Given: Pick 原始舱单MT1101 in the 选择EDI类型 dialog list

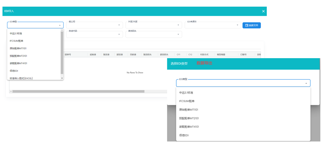Looking at the screenshot, I should click(x=189, y=110).
